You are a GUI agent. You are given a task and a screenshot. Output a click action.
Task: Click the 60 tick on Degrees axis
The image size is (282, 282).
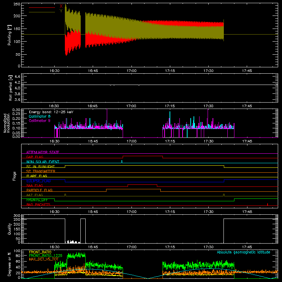pos(18,261)
